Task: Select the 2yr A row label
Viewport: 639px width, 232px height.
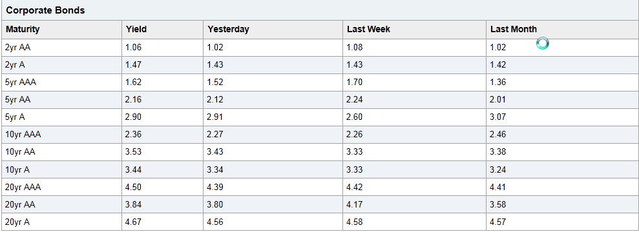Action: pos(15,64)
